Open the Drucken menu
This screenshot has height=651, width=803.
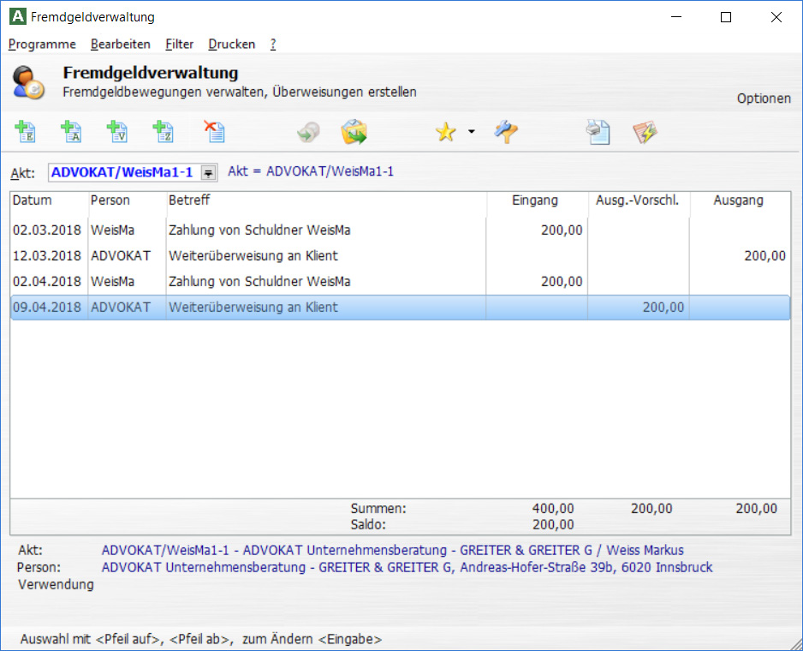point(231,44)
